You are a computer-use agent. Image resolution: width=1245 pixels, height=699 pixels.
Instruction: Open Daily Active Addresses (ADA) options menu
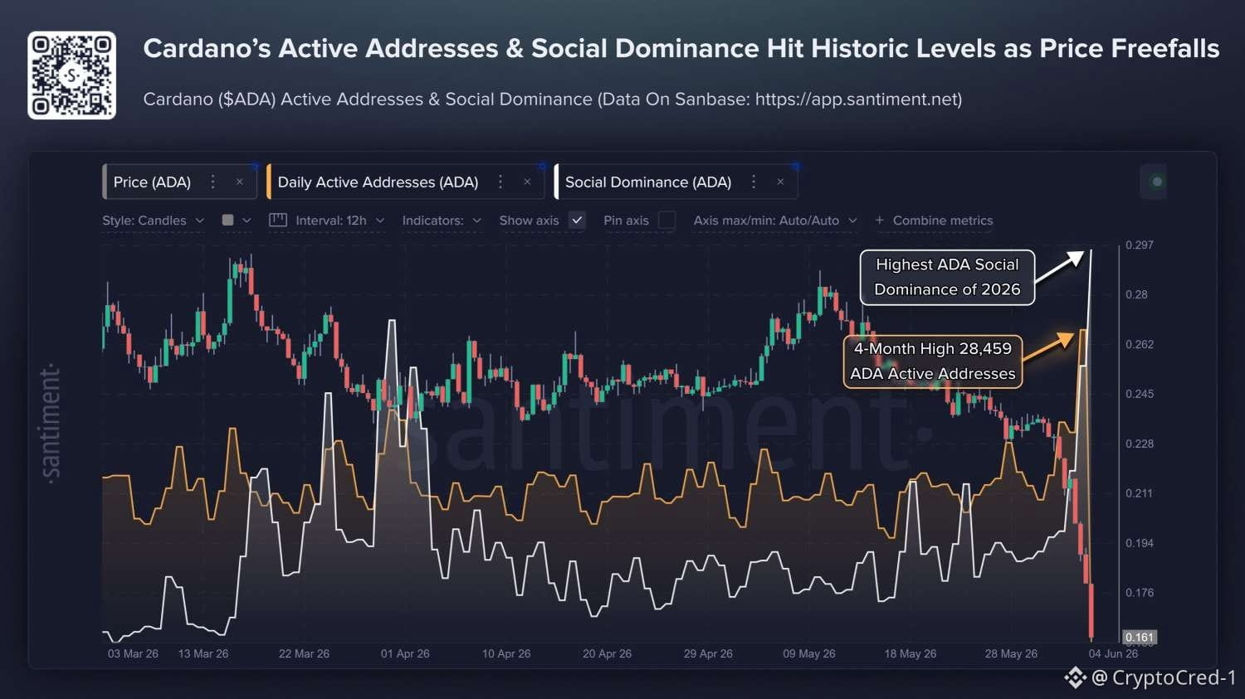pos(500,182)
